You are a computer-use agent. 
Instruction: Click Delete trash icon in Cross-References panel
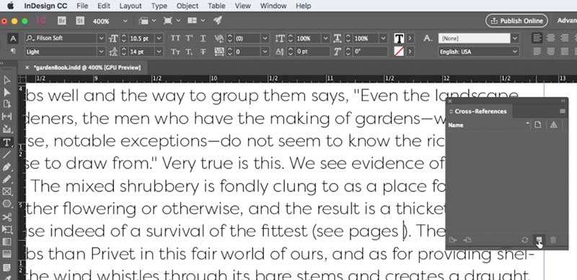553,240
